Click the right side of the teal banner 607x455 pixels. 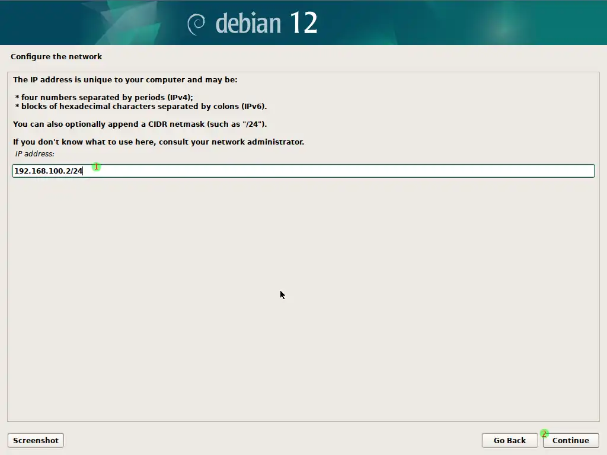point(504,23)
